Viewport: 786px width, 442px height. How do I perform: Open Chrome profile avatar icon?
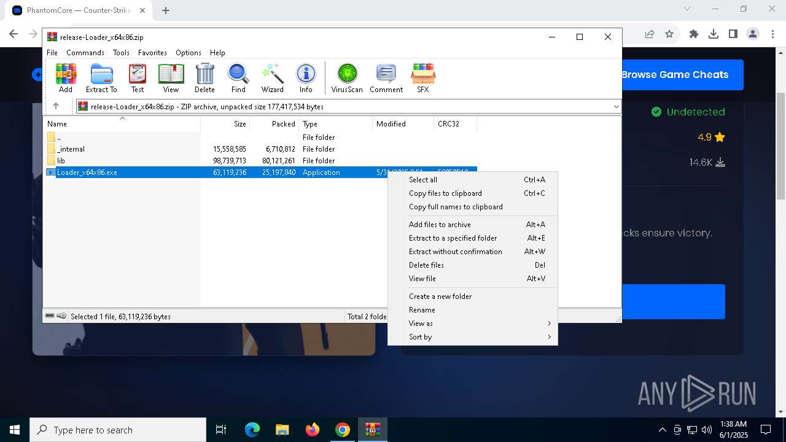pyautogui.click(x=753, y=34)
